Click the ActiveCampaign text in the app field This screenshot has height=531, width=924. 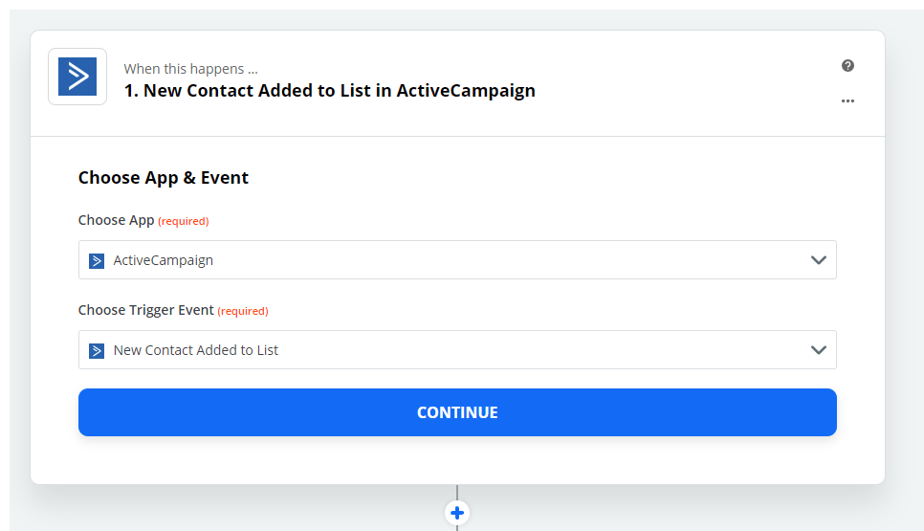coord(164,260)
